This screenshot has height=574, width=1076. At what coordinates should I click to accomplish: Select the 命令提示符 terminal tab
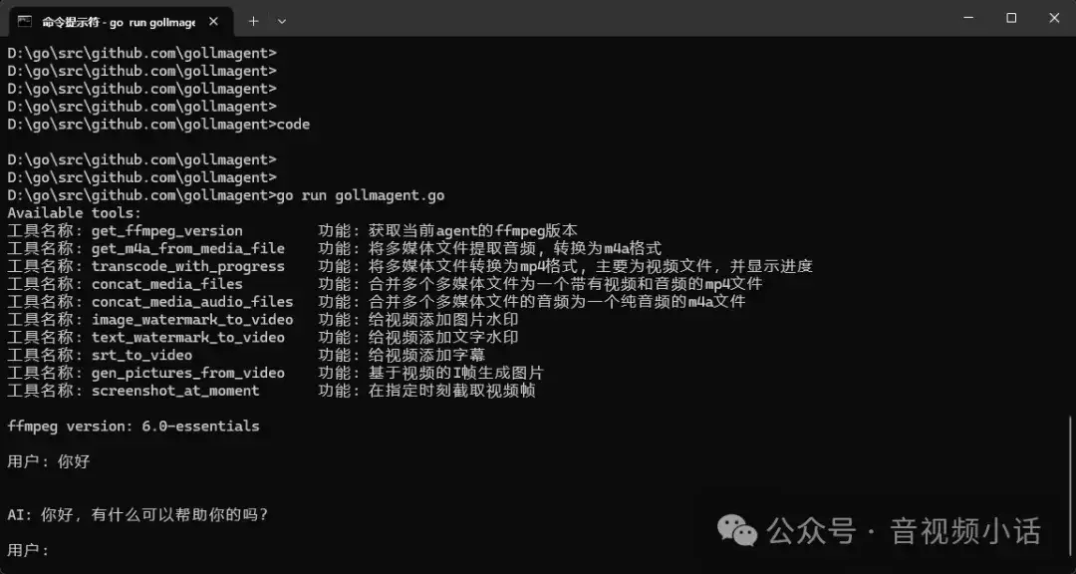point(120,20)
